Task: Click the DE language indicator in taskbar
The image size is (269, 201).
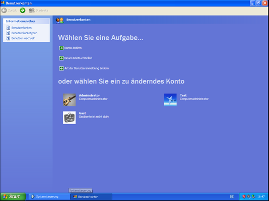Action: tap(232, 196)
